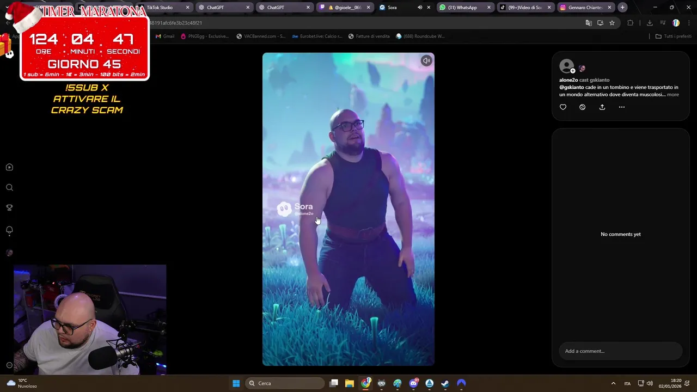Screen dimensions: 697x392
Task: Open notifications bell in the Sora sidebar
Action: click(x=9, y=230)
